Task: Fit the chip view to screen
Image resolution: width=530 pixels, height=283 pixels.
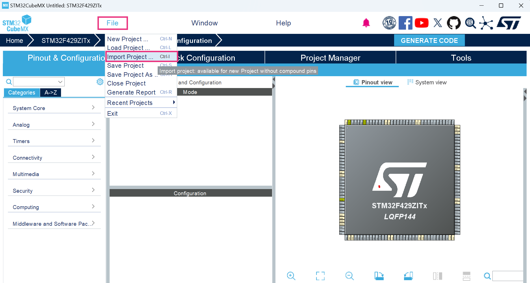Action: 320,276
